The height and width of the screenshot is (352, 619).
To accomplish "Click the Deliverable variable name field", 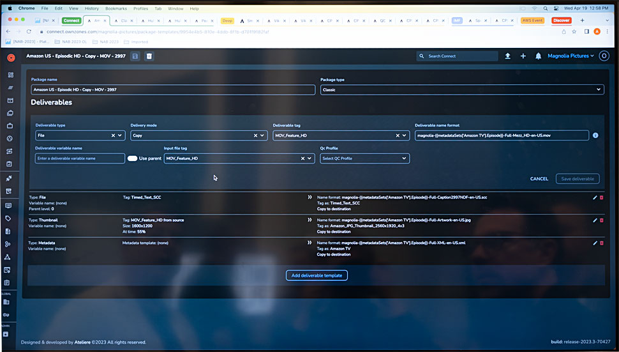I will (80, 158).
